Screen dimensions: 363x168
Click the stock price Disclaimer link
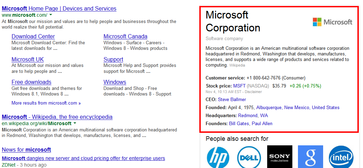(x=254, y=92)
